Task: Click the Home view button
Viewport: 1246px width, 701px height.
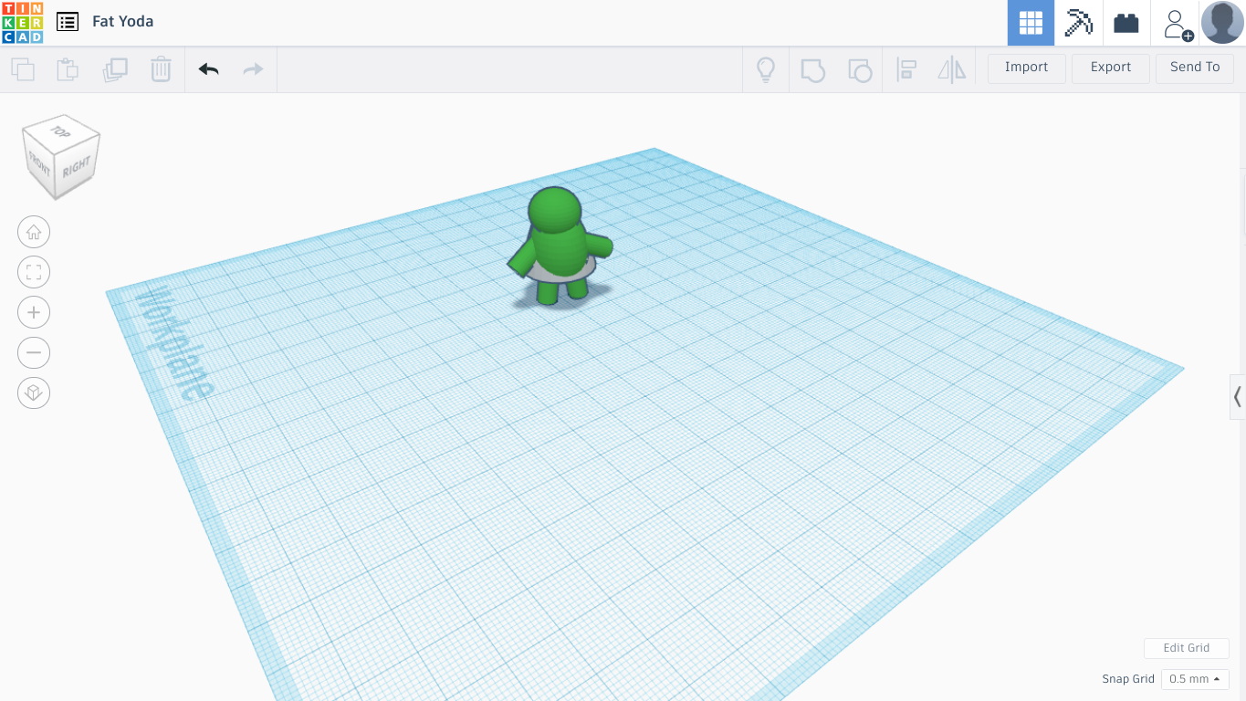Action: (34, 232)
